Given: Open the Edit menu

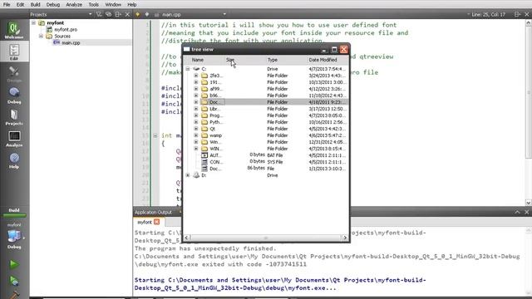Looking at the screenshot, I should pos(20,4).
